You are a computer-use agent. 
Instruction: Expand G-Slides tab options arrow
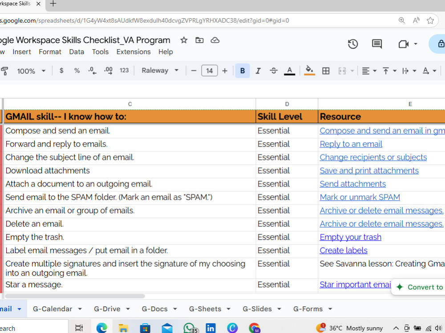point(279,309)
